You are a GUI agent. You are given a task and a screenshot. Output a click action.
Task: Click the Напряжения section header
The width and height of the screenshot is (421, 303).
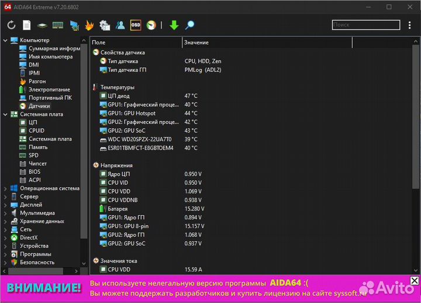pos(116,166)
